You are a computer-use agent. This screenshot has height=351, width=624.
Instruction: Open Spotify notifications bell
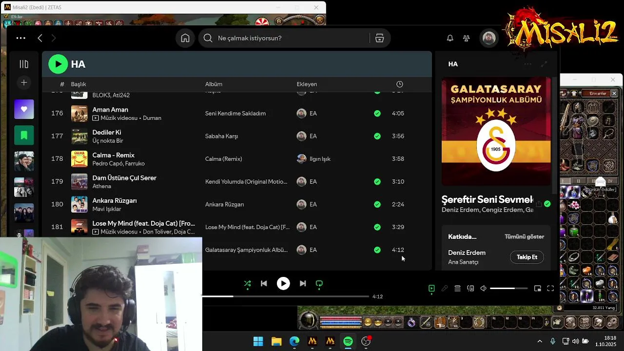pyautogui.click(x=450, y=38)
